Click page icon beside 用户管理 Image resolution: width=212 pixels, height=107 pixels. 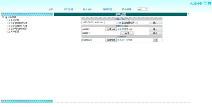click(x=8, y=32)
